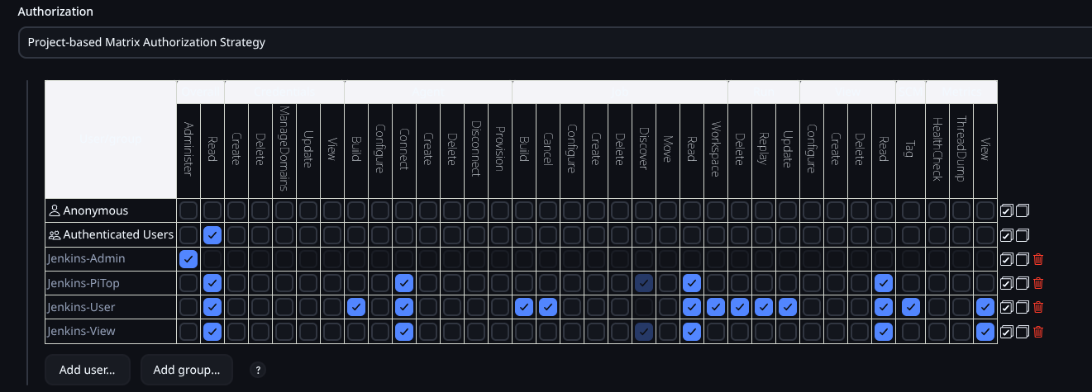The width and height of the screenshot is (1092, 392).
Task: Uncheck Overall Read for Authenticated Users
Action: 212,235
